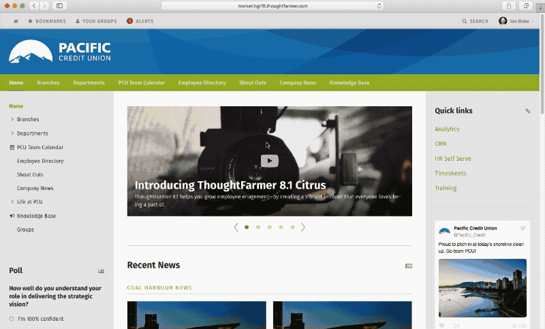The width and height of the screenshot is (545, 329).
Task: Open Search in the top bar
Action: click(x=475, y=21)
